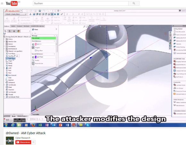Click the Design Library side tab icon

tap(170, 35)
